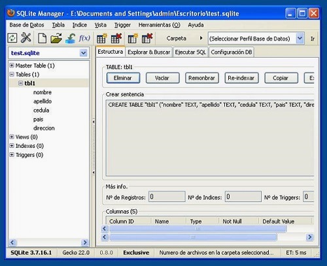Click the Type column header

point(202,221)
